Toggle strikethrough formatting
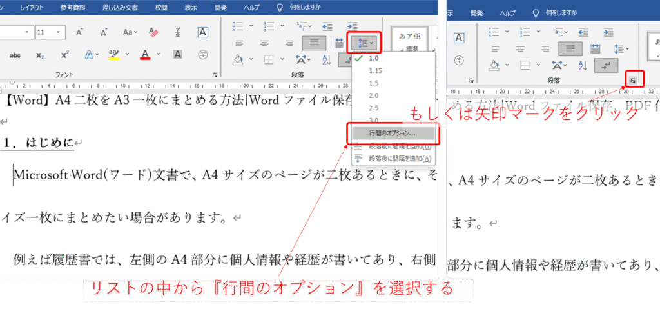The image size is (660, 309). pyautogui.click(x=14, y=55)
